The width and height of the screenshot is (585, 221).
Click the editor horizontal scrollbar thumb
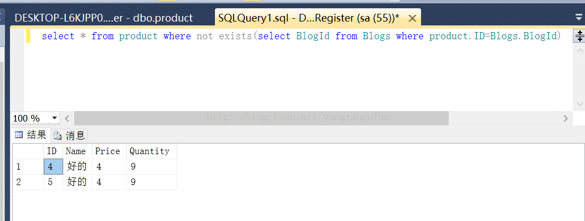(x=261, y=118)
